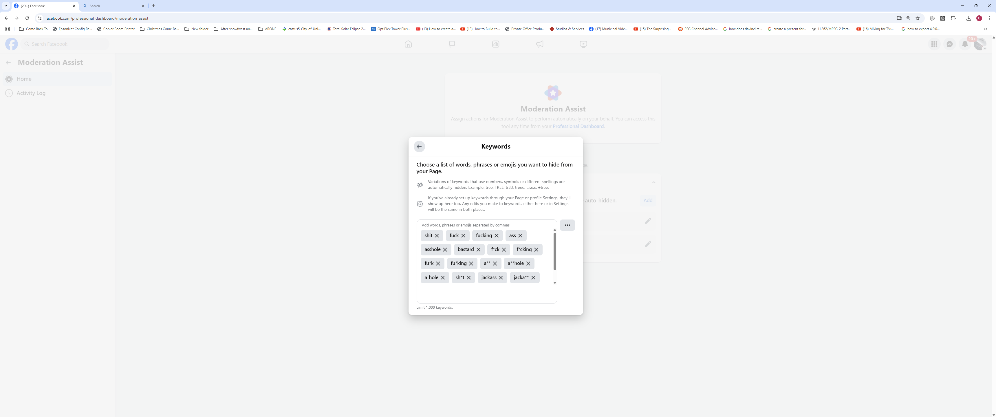Remove the 'shit' keyword chip
996x417 pixels.
pos(437,236)
